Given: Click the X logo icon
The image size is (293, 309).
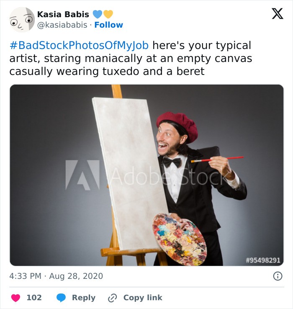Looking at the screenshot, I should (x=277, y=14).
